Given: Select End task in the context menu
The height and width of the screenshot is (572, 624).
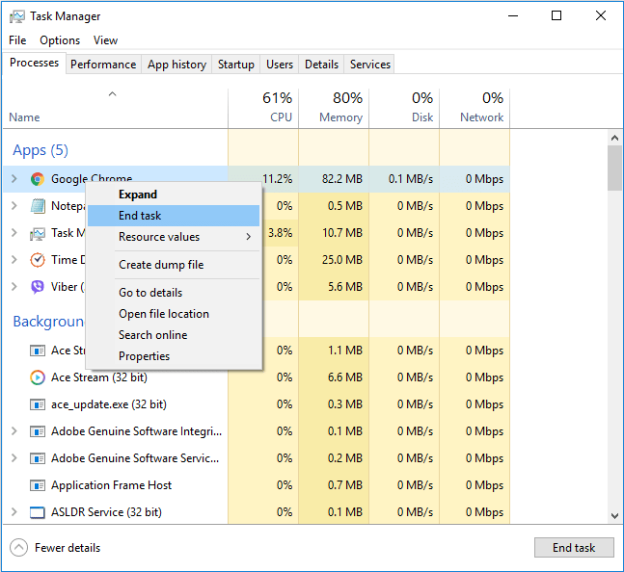Looking at the screenshot, I should click(174, 216).
